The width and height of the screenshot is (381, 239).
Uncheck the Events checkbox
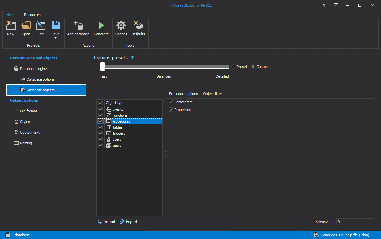[100, 109]
